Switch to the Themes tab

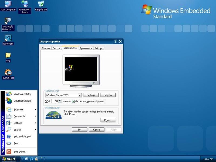point(46,48)
